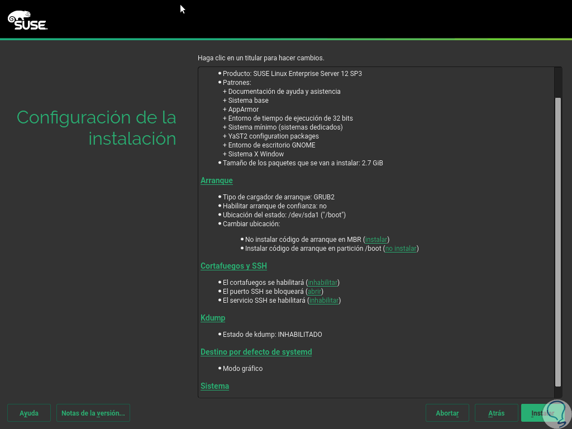
Task: Click 'Modo gráfico' list item
Action: [242, 369]
